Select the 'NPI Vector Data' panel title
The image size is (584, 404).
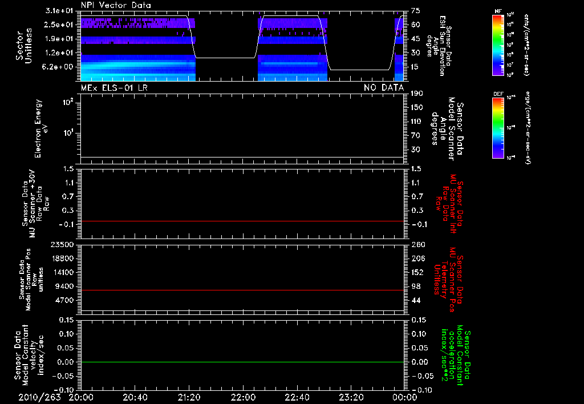point(116,5)
